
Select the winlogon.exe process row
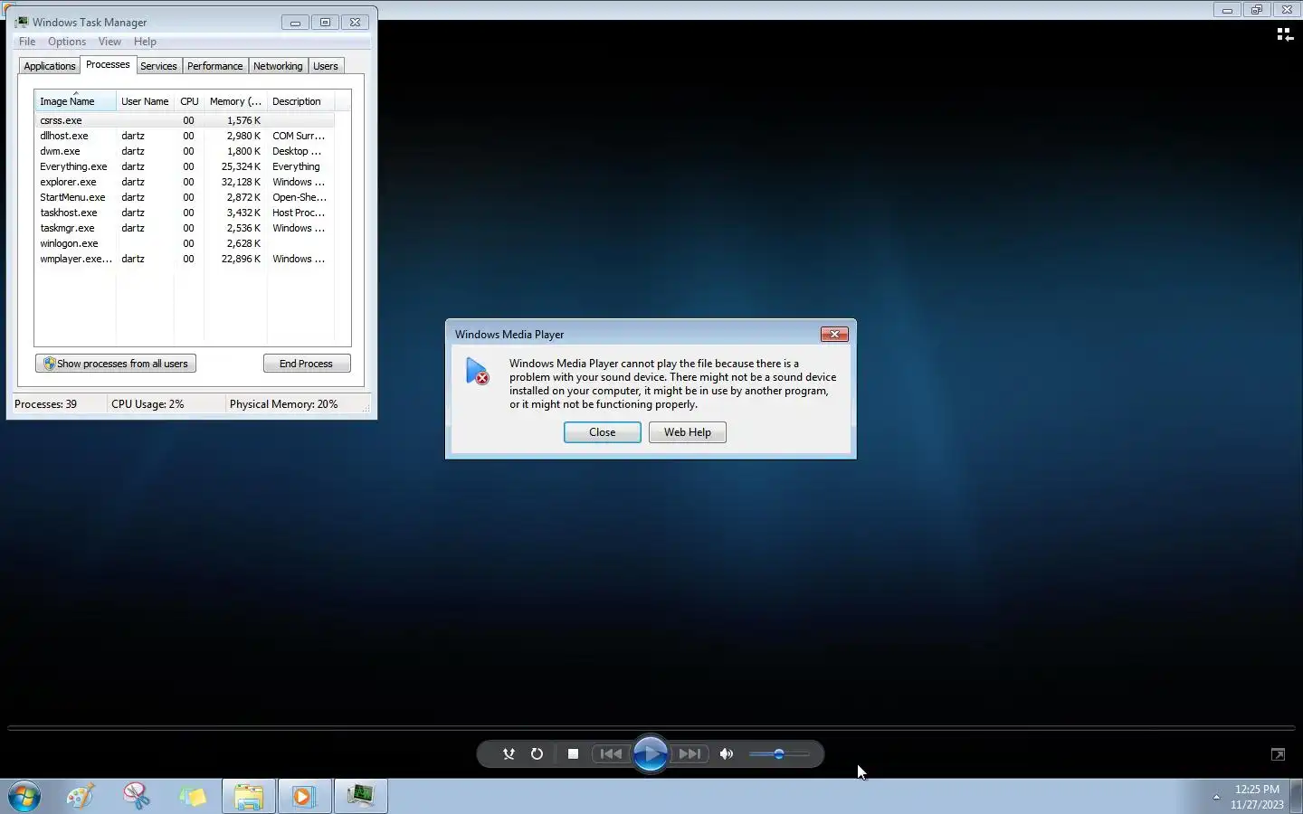click(185, 243)
